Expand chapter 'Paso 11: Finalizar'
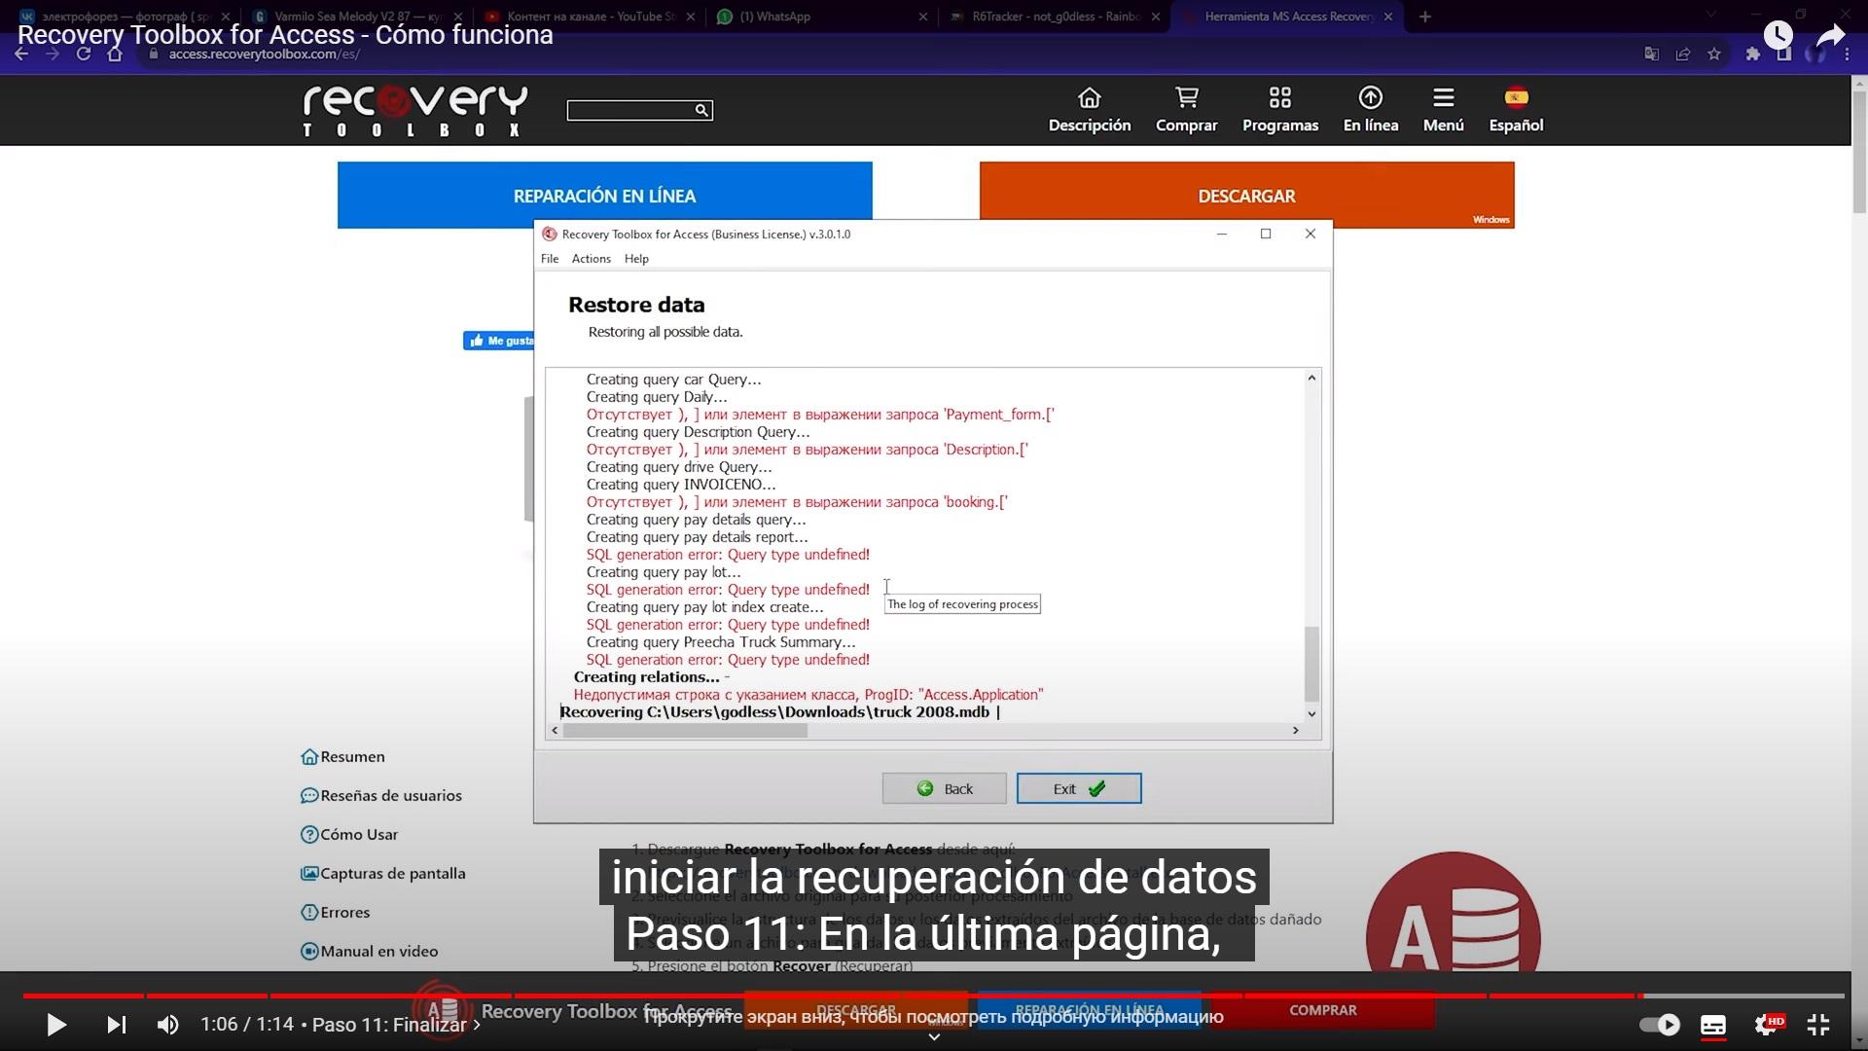 396,1025
